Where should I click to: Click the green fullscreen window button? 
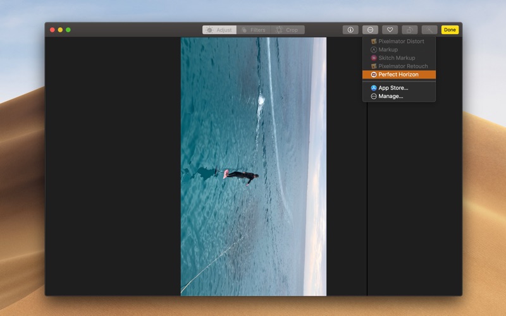(x=68, y=30)
